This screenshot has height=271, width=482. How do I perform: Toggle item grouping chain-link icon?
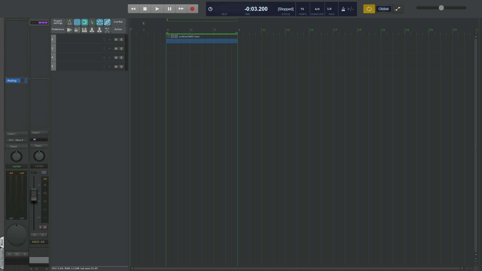107,22
